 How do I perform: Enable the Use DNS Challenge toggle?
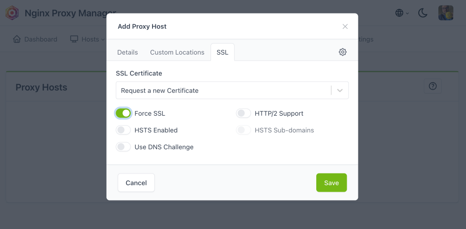(x=123, y=147)
